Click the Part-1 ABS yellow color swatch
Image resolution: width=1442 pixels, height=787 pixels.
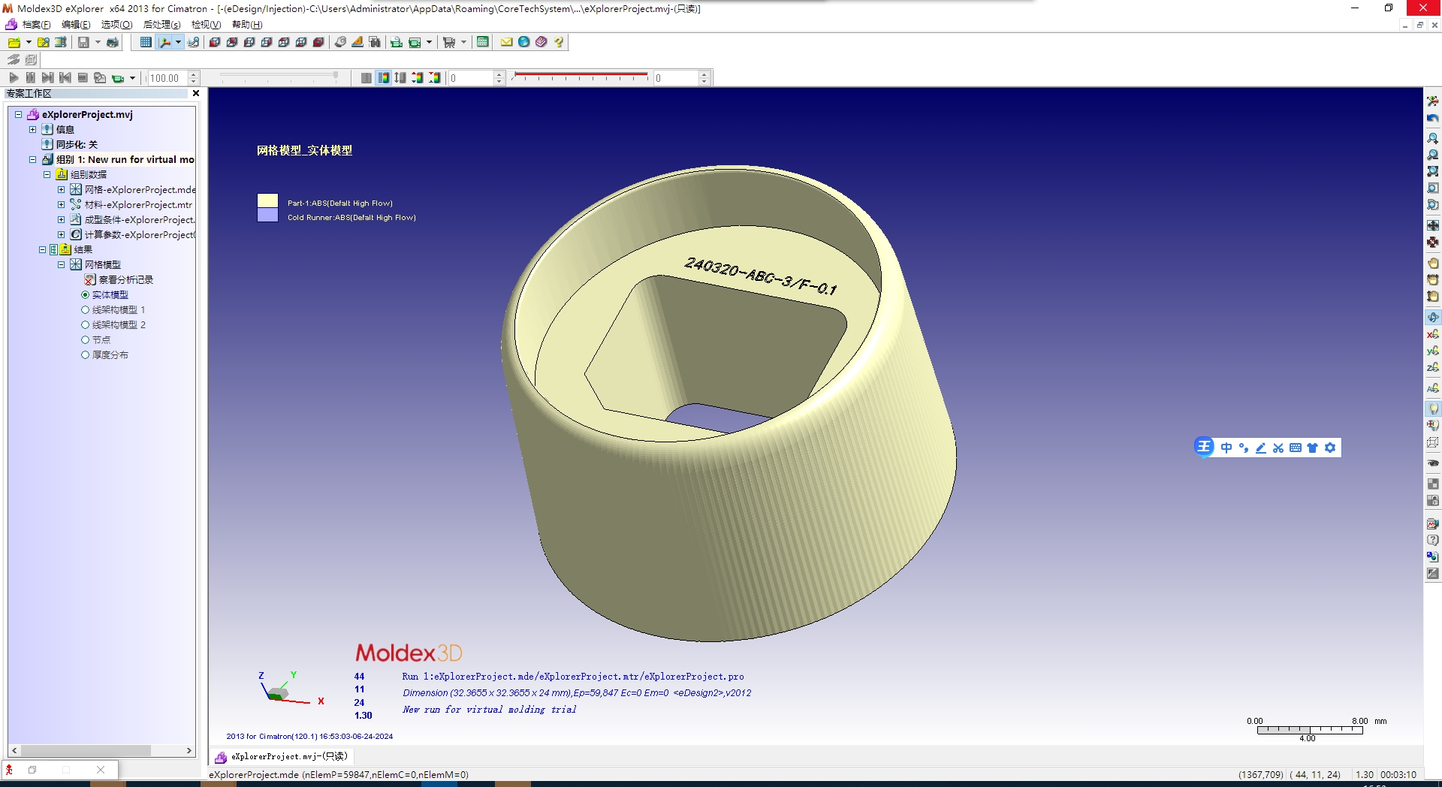[268, 201]
